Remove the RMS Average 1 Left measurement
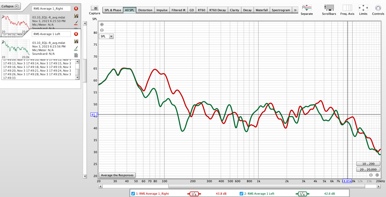Screen dimensions: 386x197 point(76,34)
